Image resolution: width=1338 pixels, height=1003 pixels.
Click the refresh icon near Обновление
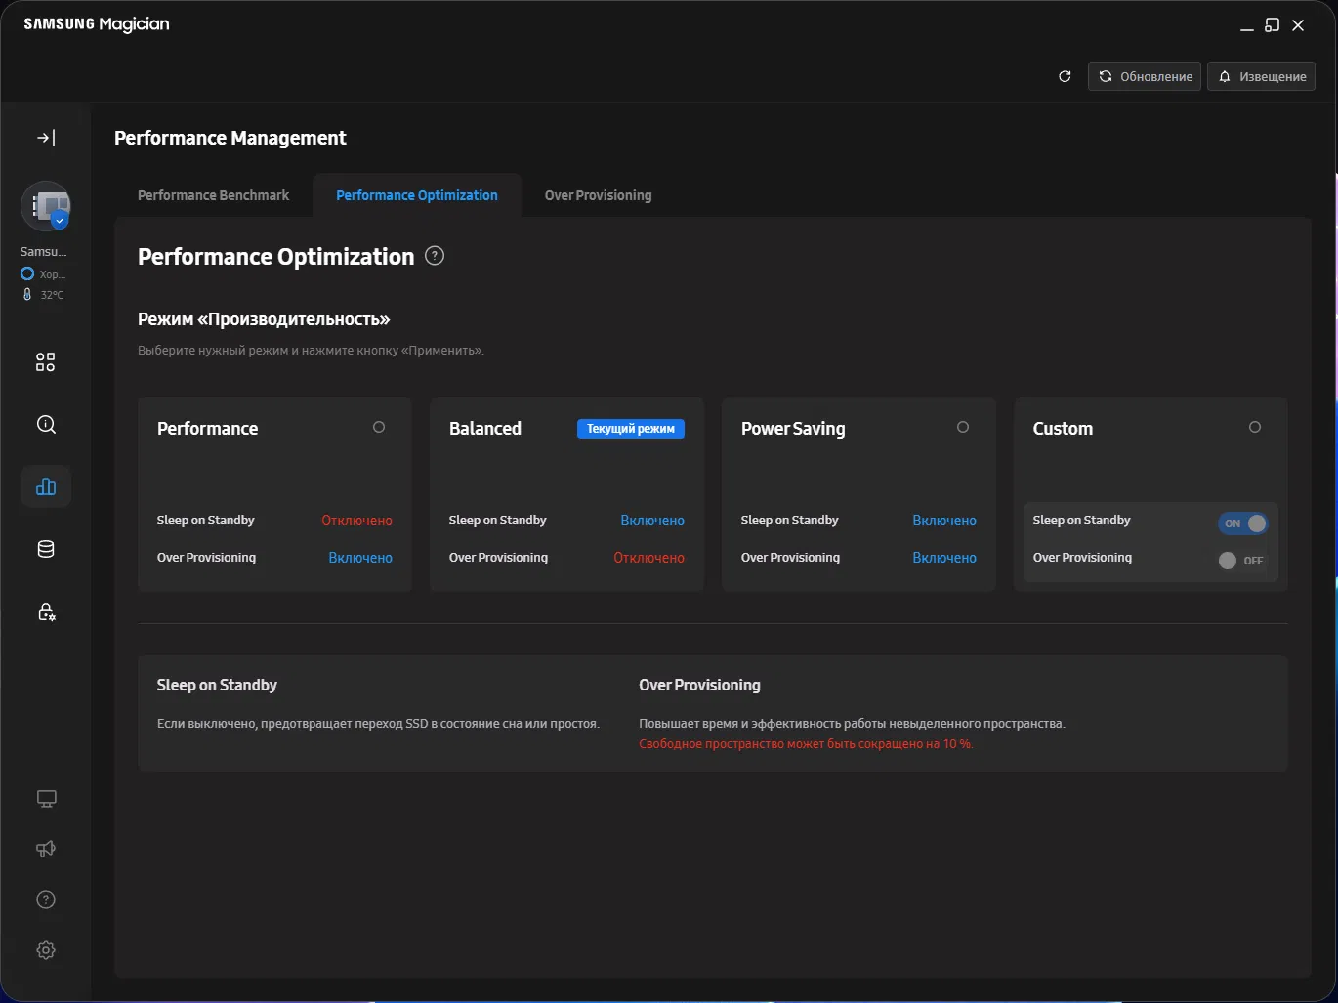[x=1065, y=76]
